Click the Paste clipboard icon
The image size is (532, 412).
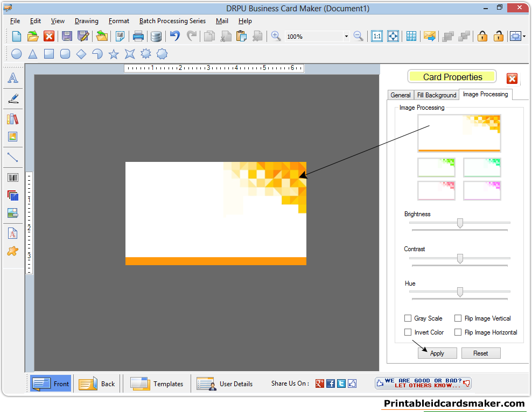coord(241,36)
